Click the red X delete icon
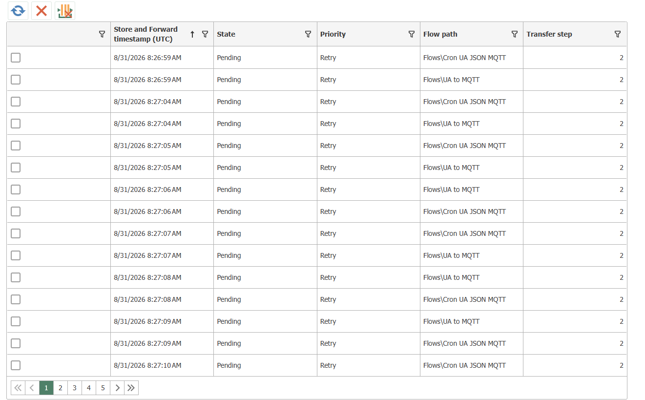645x400 pixels. click(x=42, y=11)
